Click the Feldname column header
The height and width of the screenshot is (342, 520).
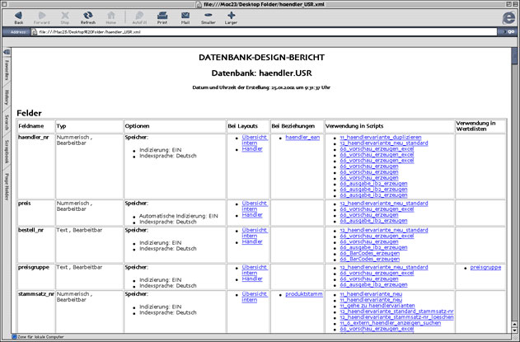point(31,126)
